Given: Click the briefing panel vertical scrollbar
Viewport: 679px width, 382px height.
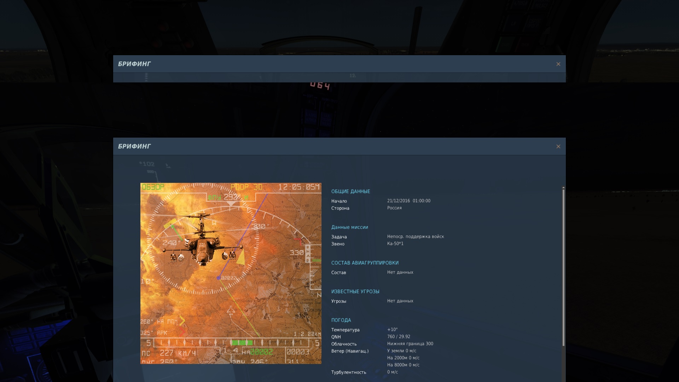Looking at the screenshot, I should pyautogui.click(x=563, y=268).
